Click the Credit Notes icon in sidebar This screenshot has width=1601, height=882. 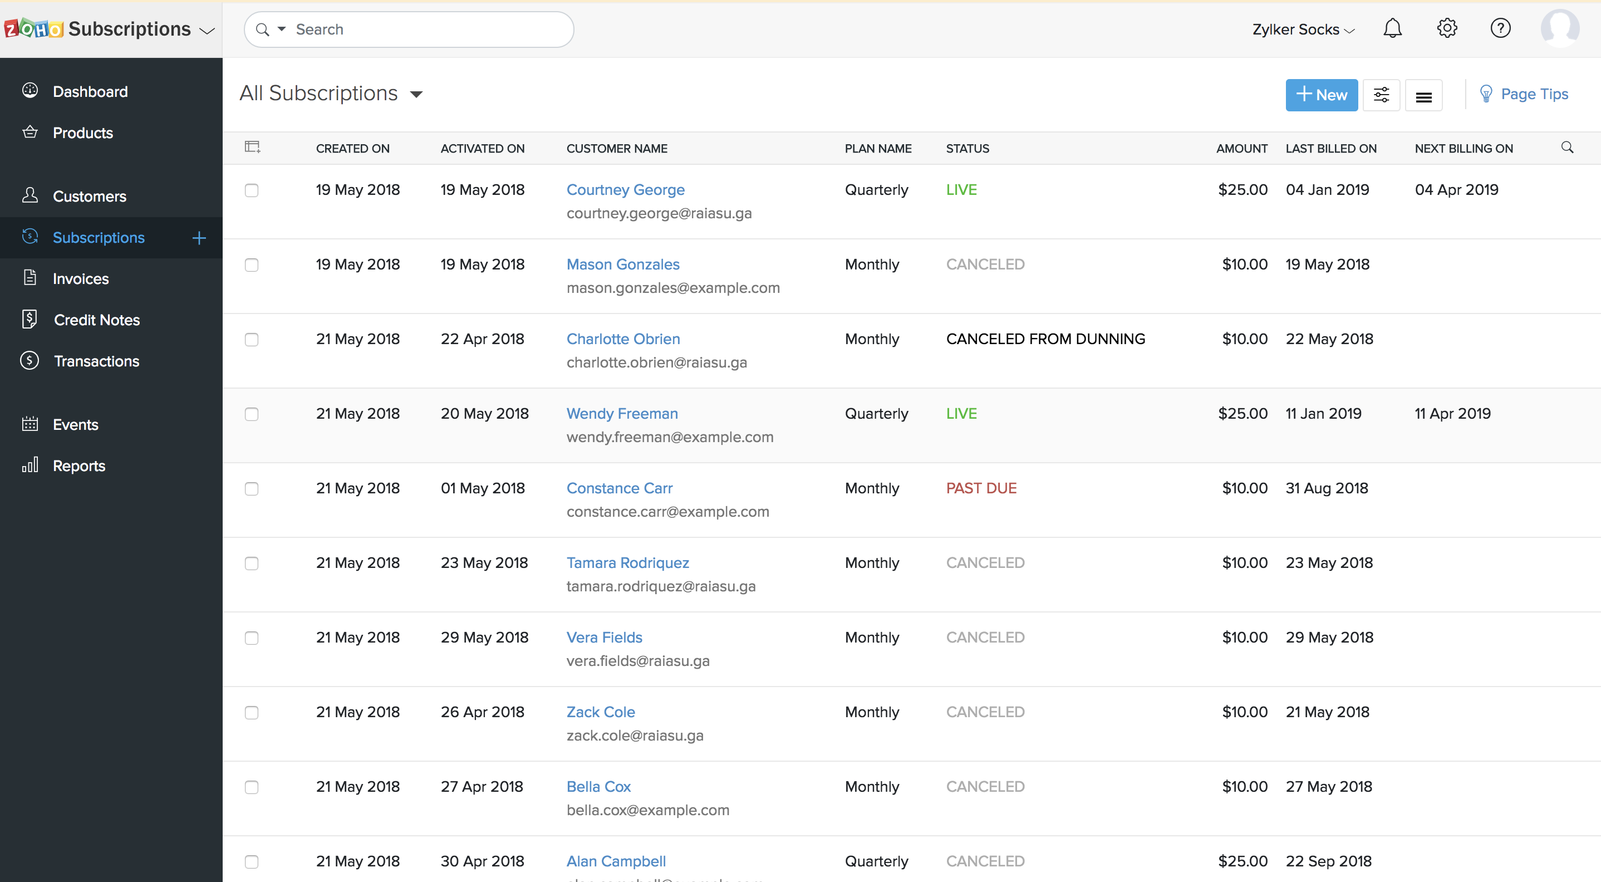coord(30,320)
